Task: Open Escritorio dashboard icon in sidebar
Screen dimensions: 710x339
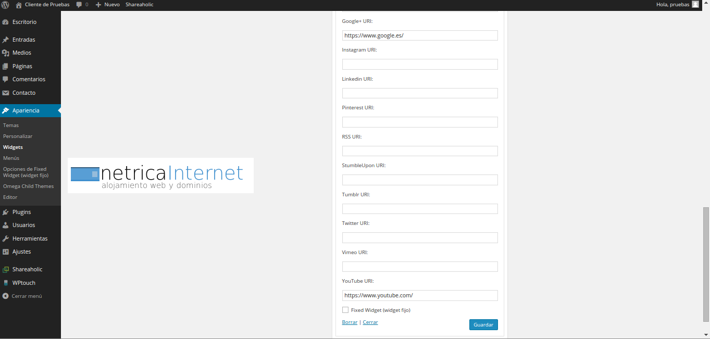Action: [5, 22]
